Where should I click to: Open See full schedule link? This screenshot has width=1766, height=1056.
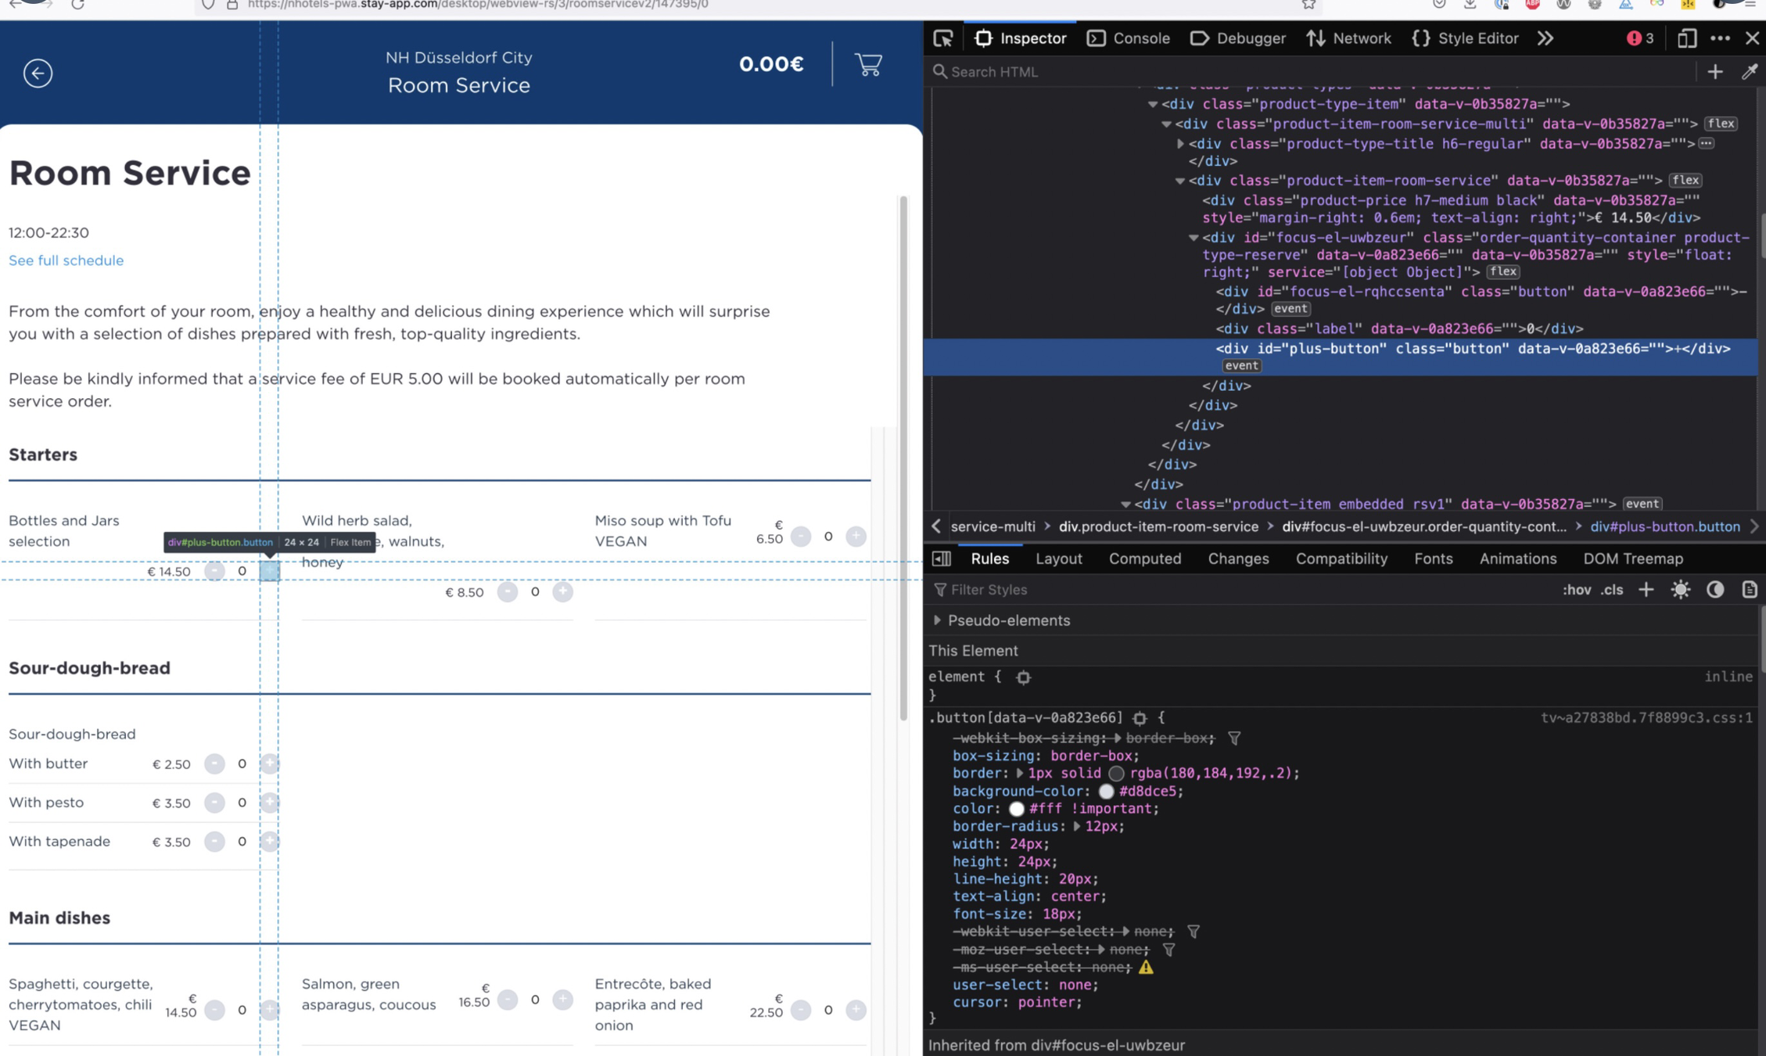click(66, 260)
